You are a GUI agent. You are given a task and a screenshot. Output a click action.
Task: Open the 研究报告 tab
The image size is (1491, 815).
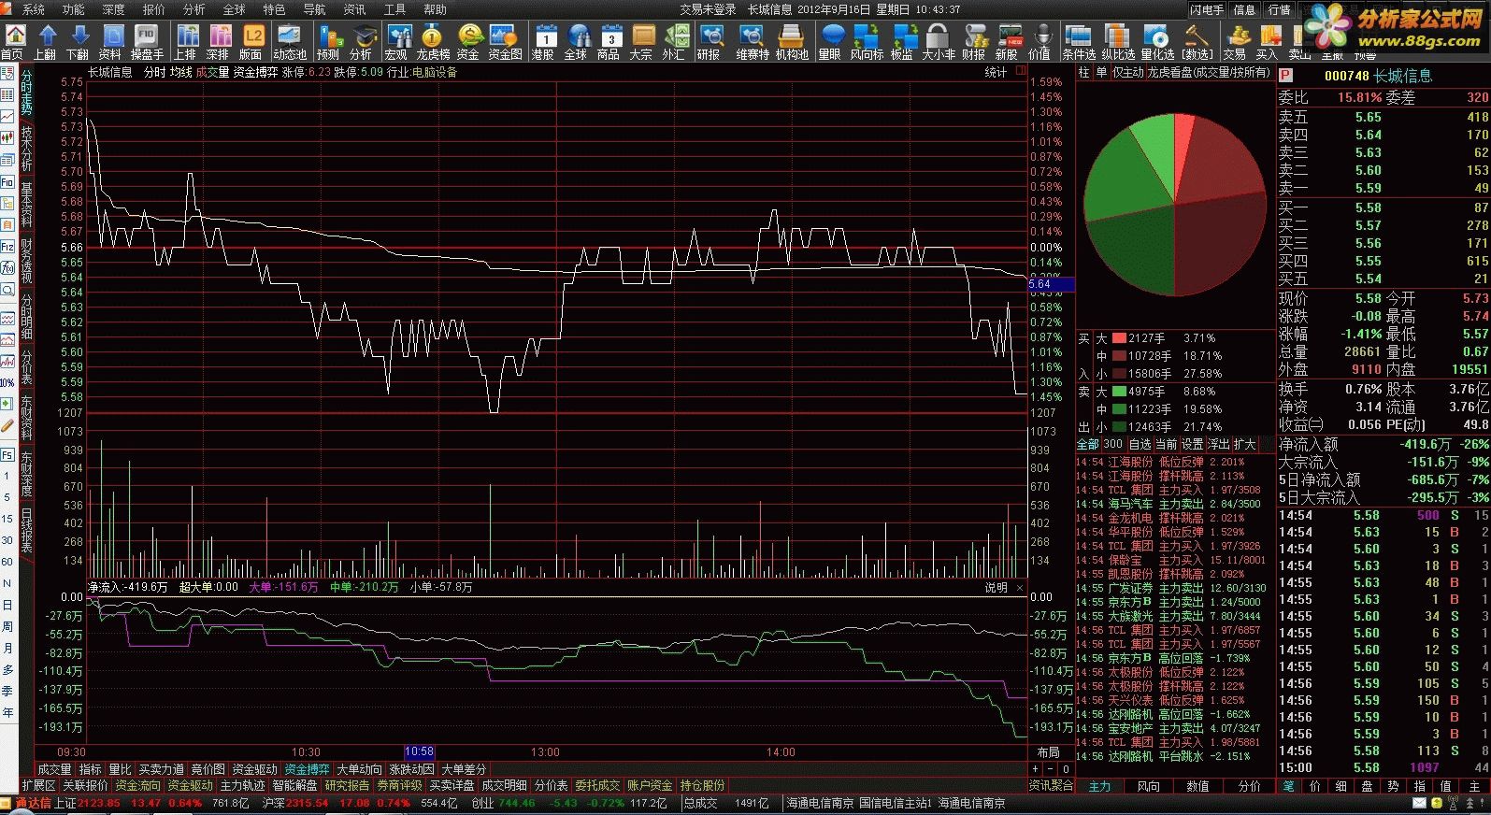tap(347, 786)
